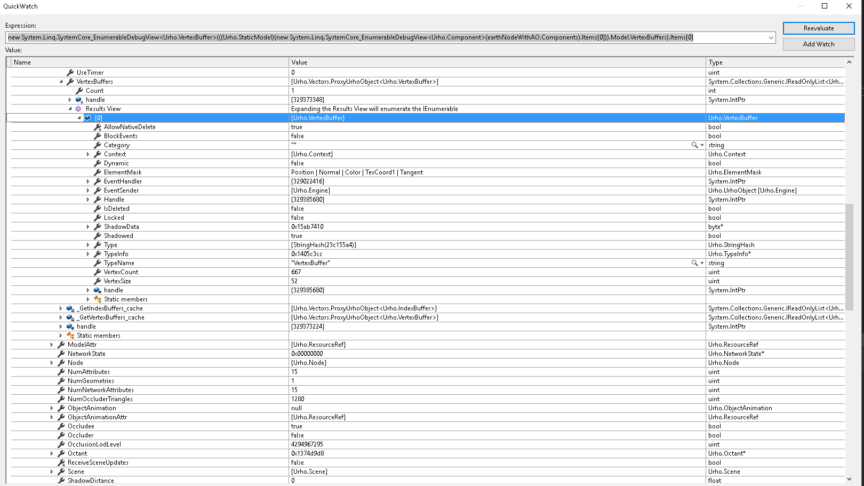
Task: Click the wrench icon beside VertexCount
Action: (97, 272)
